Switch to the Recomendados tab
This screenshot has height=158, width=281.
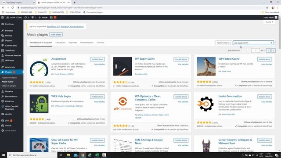point(87,43)
